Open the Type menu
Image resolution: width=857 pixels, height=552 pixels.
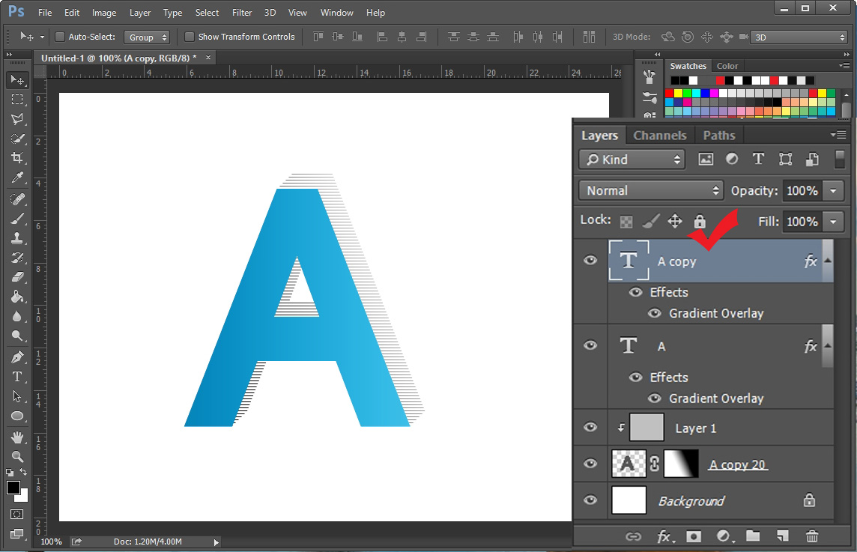click(x=173, y=13)
